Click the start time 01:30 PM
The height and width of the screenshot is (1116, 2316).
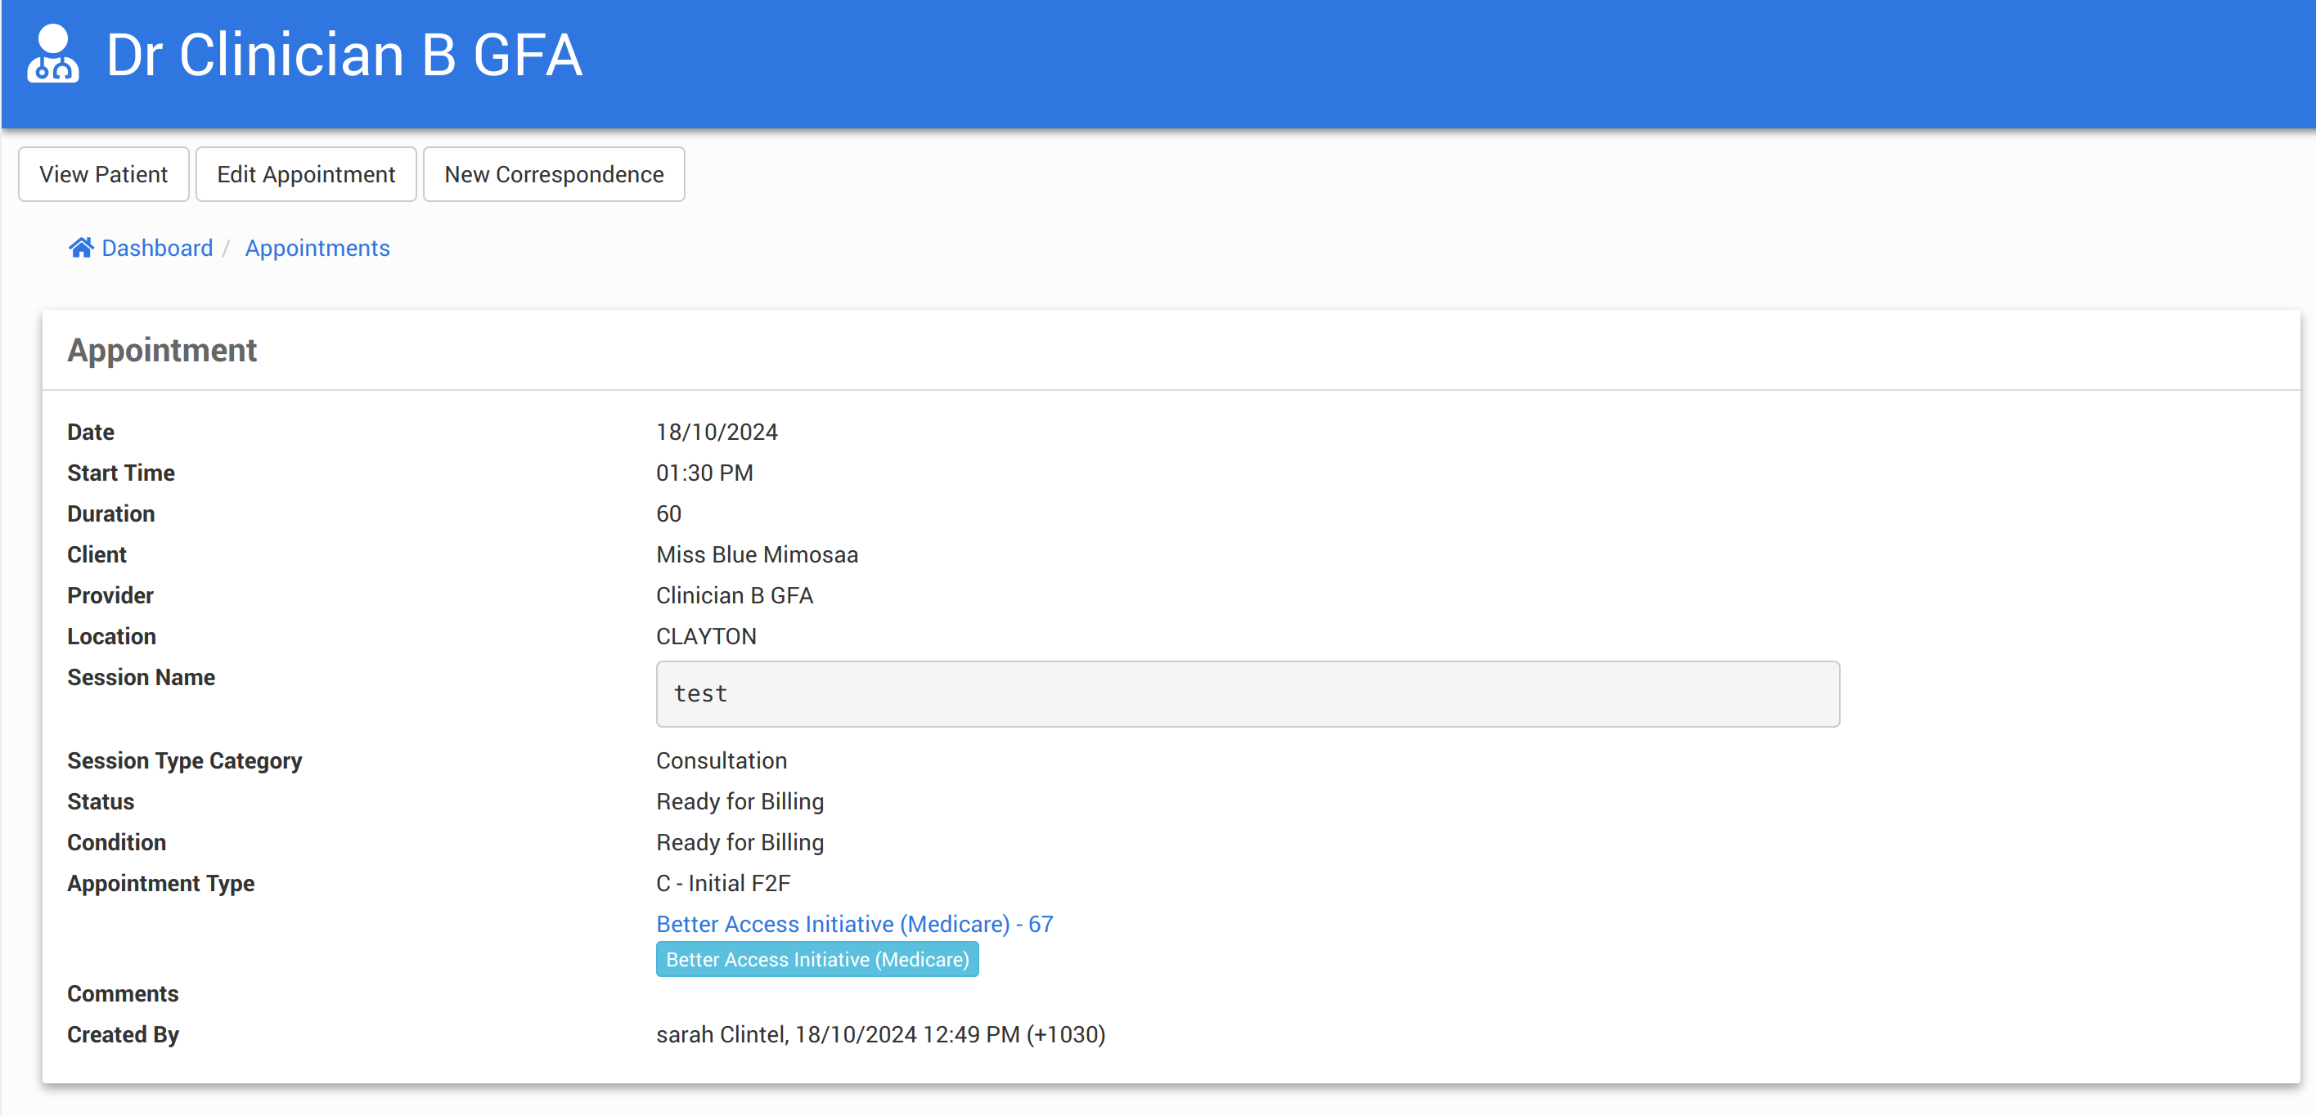[704, 473]
